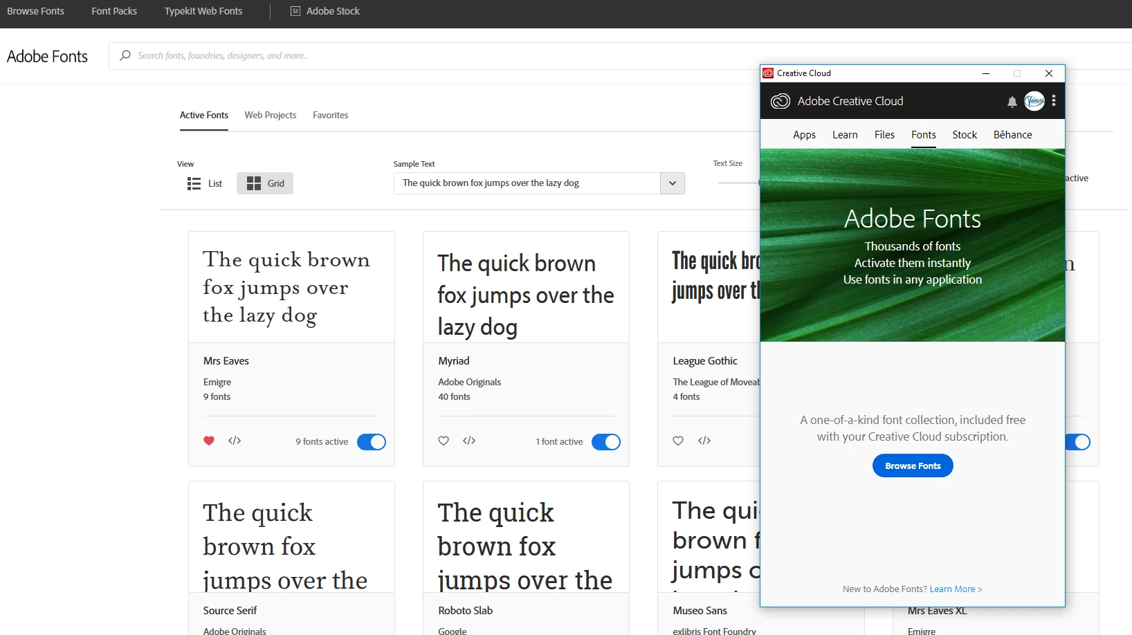Close the Creative Cloud window
The width and height of the screenshot is (1132, 635).
click(1049, 73)
